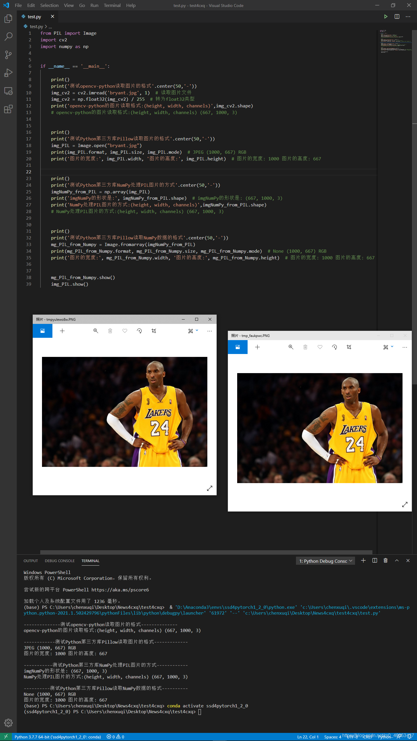This screenshot has width=417, height=741.
Task: Switch to the OUTPUT panel tab
Action: pos(31,561)
